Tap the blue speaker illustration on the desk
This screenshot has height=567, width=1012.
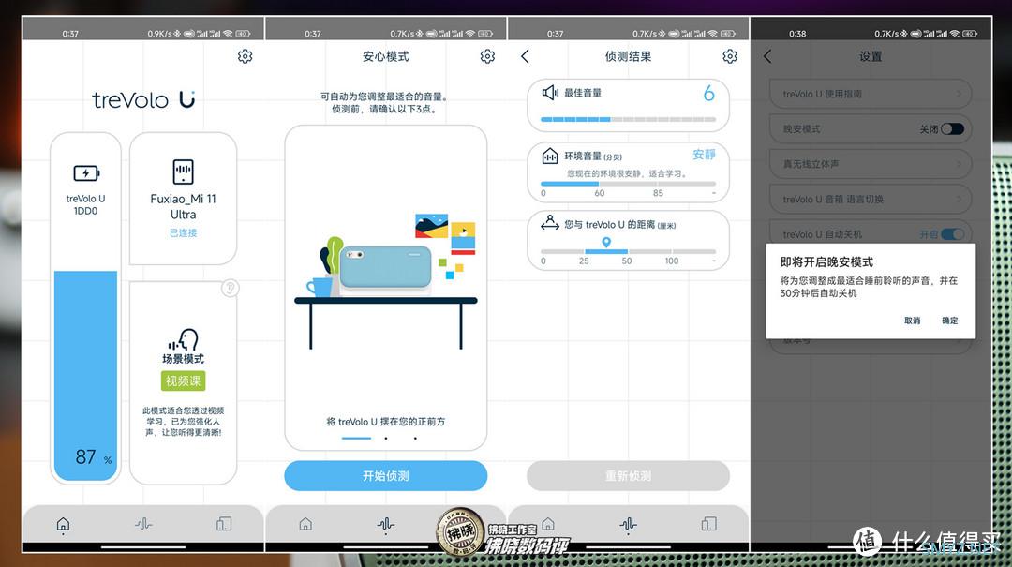point(385,267)
